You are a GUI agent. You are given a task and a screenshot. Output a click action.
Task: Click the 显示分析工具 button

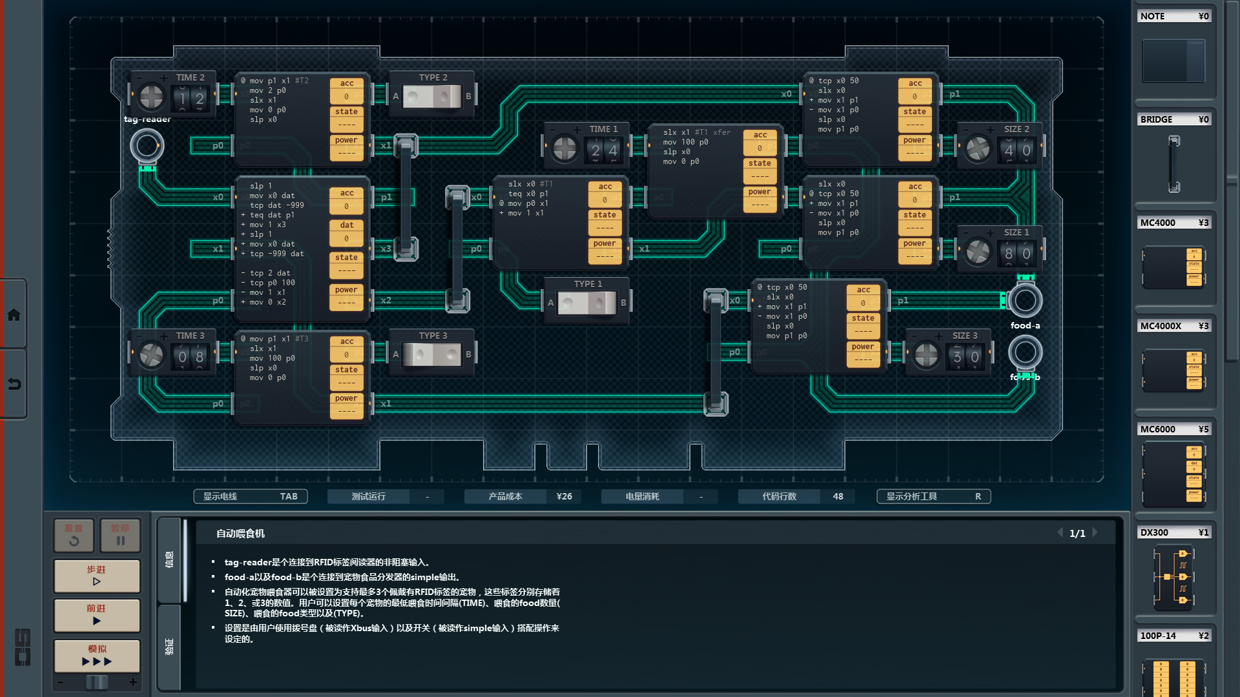click(x=933, y=496)
